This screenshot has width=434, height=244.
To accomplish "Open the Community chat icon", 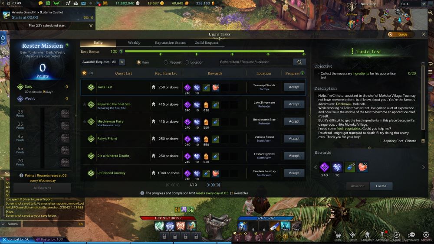I will point(411,236).
